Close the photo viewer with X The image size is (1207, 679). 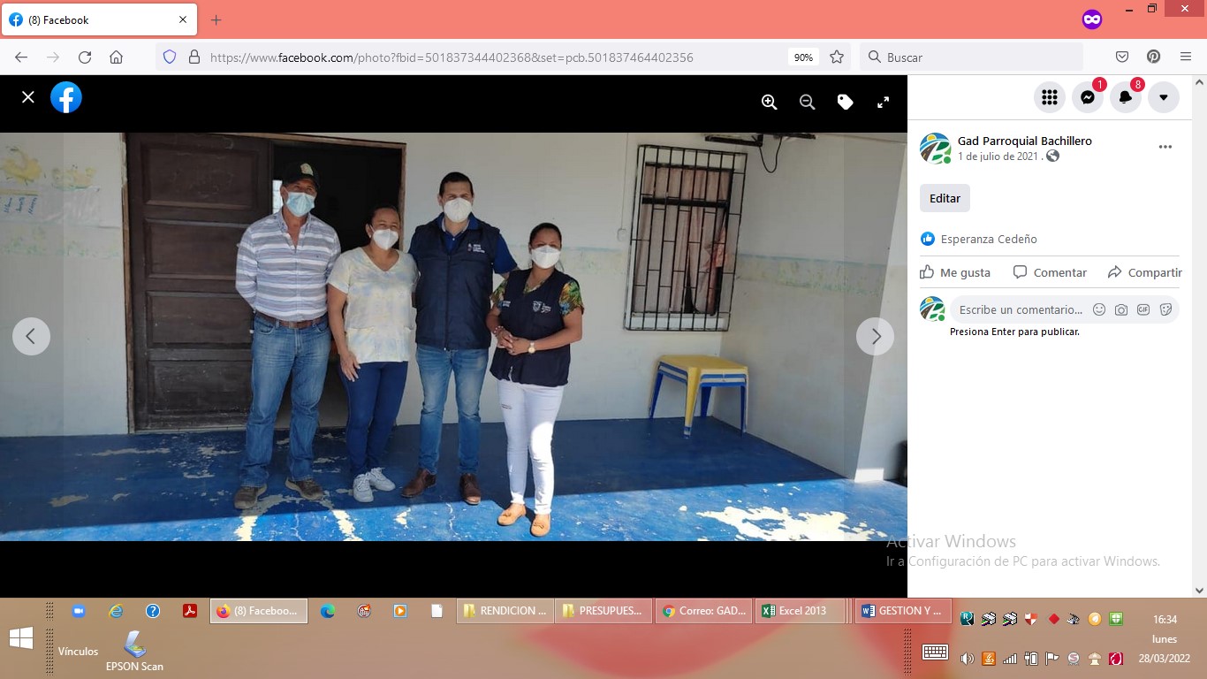(28, 97)
